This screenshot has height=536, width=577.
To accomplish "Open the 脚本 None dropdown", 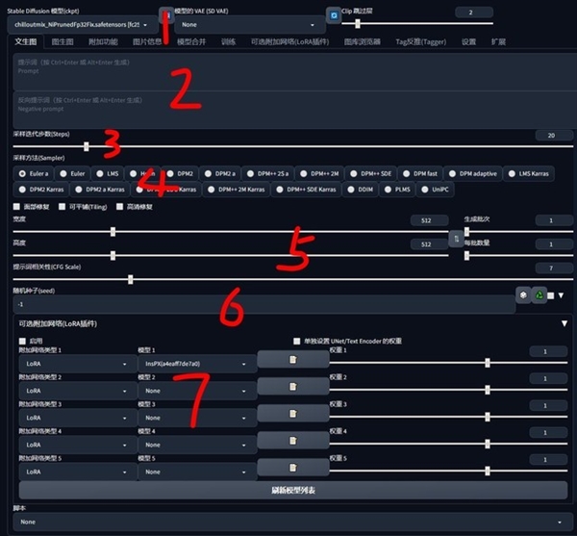I will (x=288, y=522).
